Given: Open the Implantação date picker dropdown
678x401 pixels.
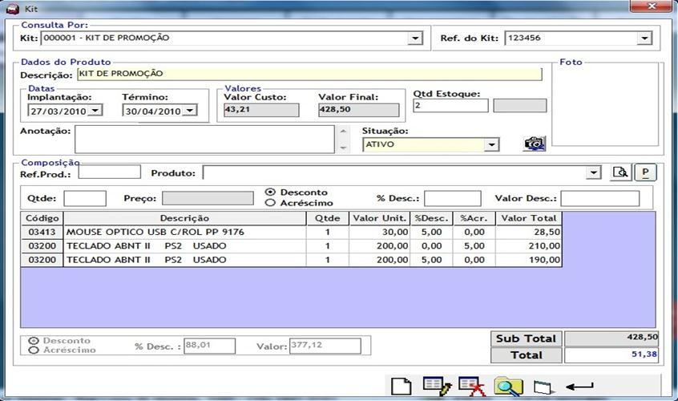Looking at the screenshot, I should coord(95,111).
